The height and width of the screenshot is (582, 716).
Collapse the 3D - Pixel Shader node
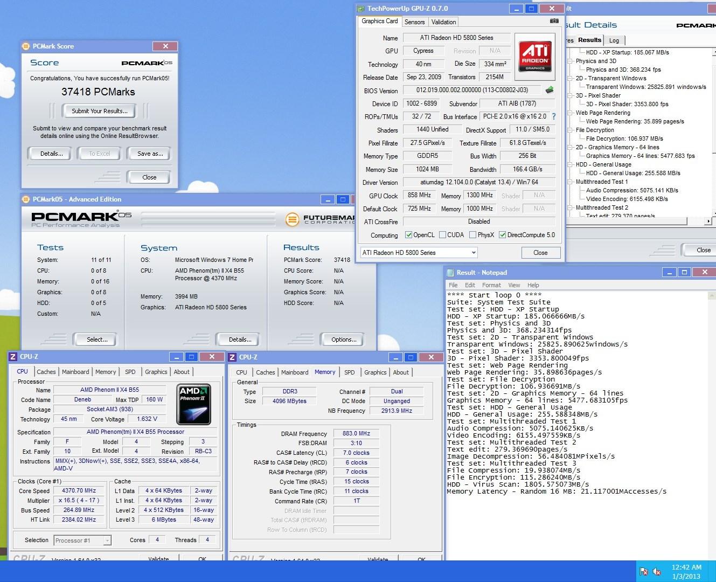pyautogui.click(x=570, y=95)
